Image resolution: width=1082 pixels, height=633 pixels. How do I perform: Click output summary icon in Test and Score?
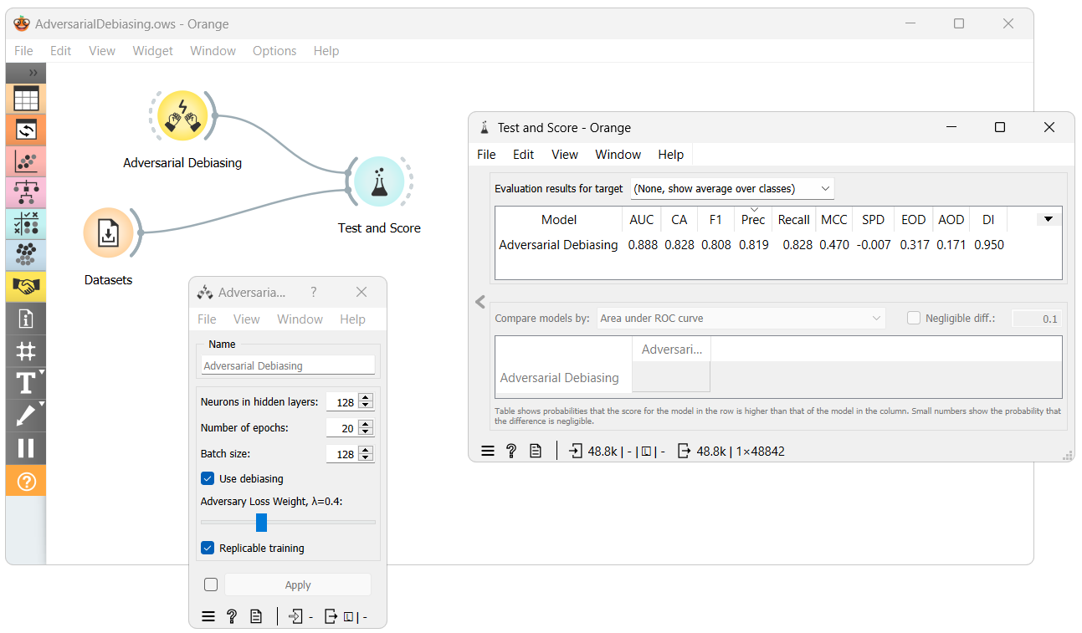point(684,451)
